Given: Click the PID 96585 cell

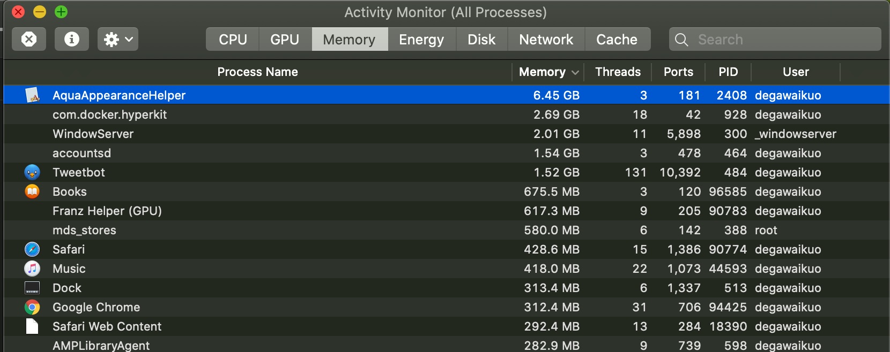Looking at the screenshot, I should click(728, 192).
